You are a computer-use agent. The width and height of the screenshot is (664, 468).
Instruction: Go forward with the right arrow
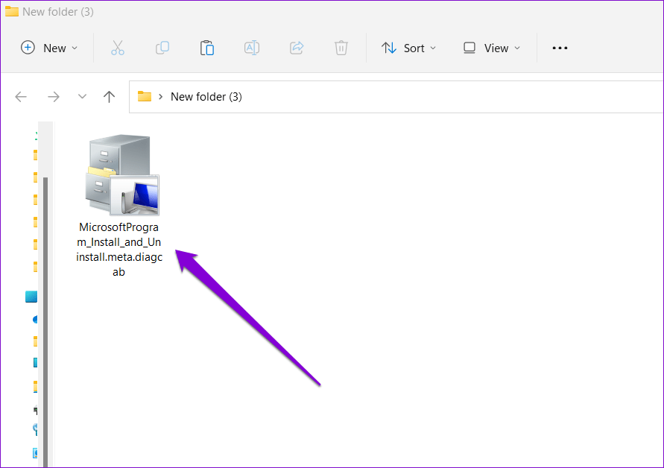pos(53,97)
